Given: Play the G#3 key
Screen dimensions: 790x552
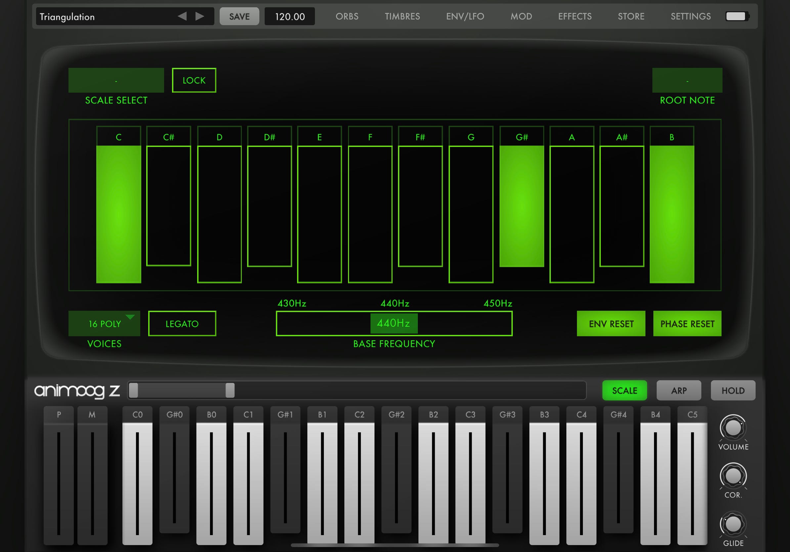Looking at the screenshot, I should point(507,470).
